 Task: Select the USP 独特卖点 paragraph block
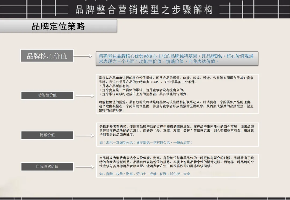(x=177, y=94)
